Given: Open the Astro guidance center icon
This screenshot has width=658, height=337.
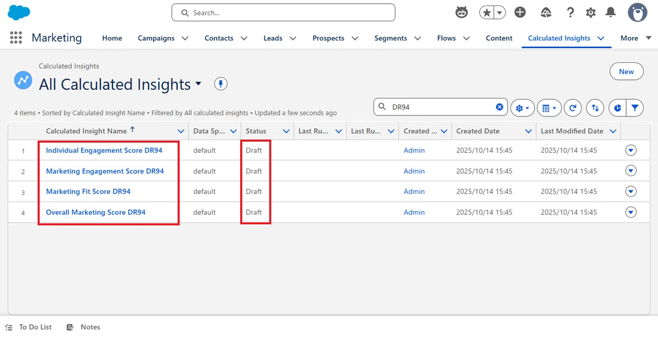Looking at the screenshot, I should tap(462, 13).
